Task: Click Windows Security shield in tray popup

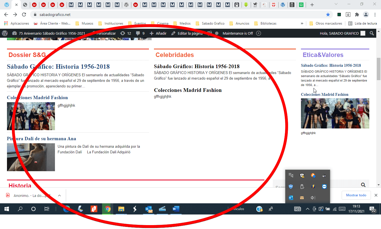Action: 302,175
